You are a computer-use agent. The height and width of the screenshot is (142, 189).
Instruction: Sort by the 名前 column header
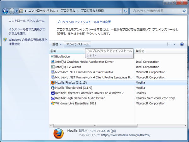68,51
